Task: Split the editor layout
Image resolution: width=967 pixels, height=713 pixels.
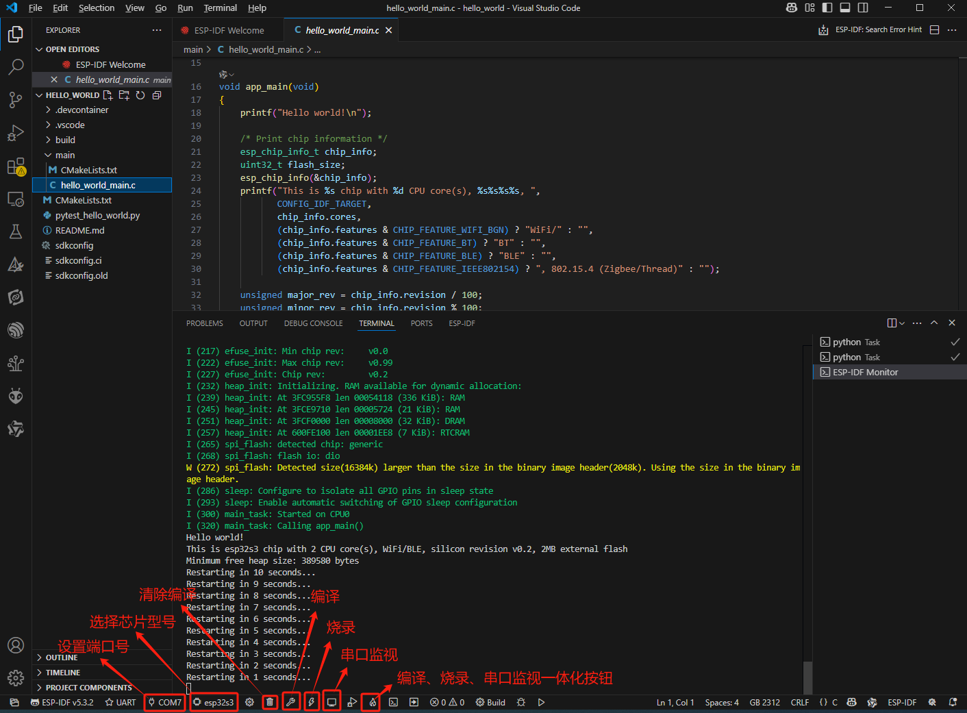Action: tap(934, 30)
